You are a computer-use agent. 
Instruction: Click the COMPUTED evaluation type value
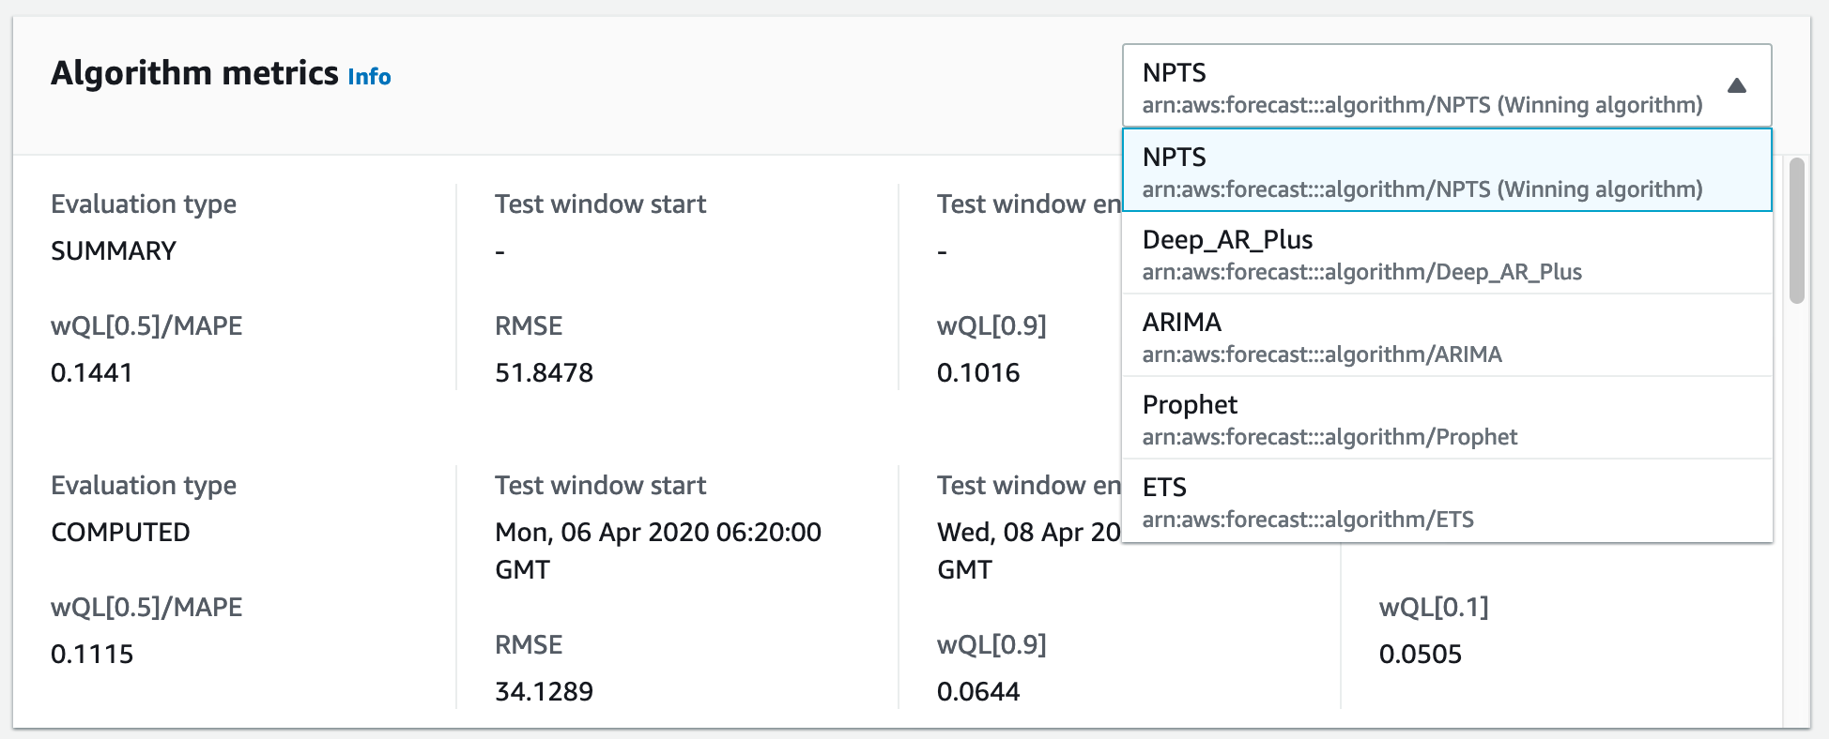click(120, 532)
